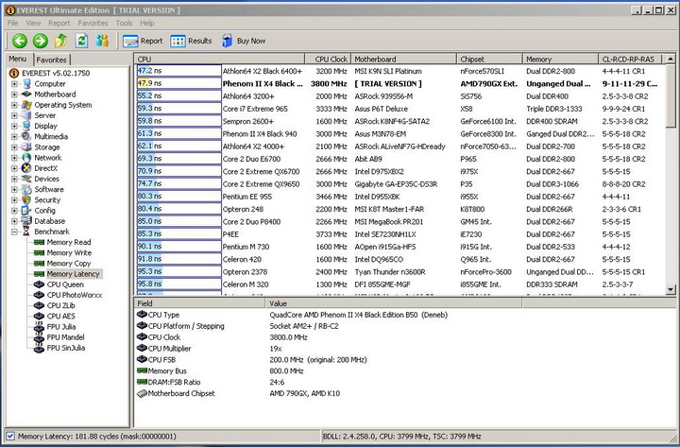Select the Network tree icon
Screen dimensions: 680x447
(26, 158)
